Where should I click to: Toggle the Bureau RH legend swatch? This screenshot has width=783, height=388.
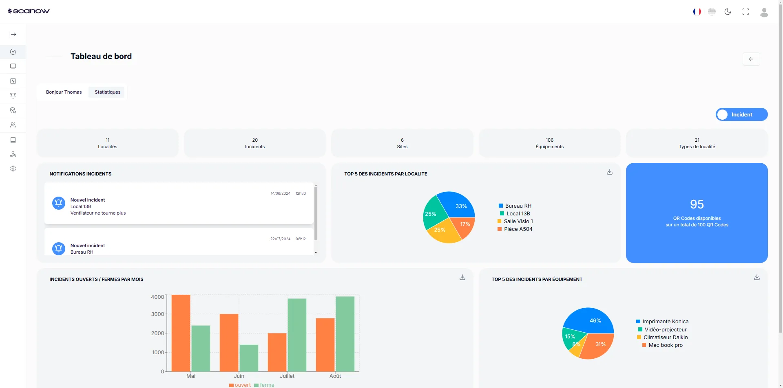point(501,206)
